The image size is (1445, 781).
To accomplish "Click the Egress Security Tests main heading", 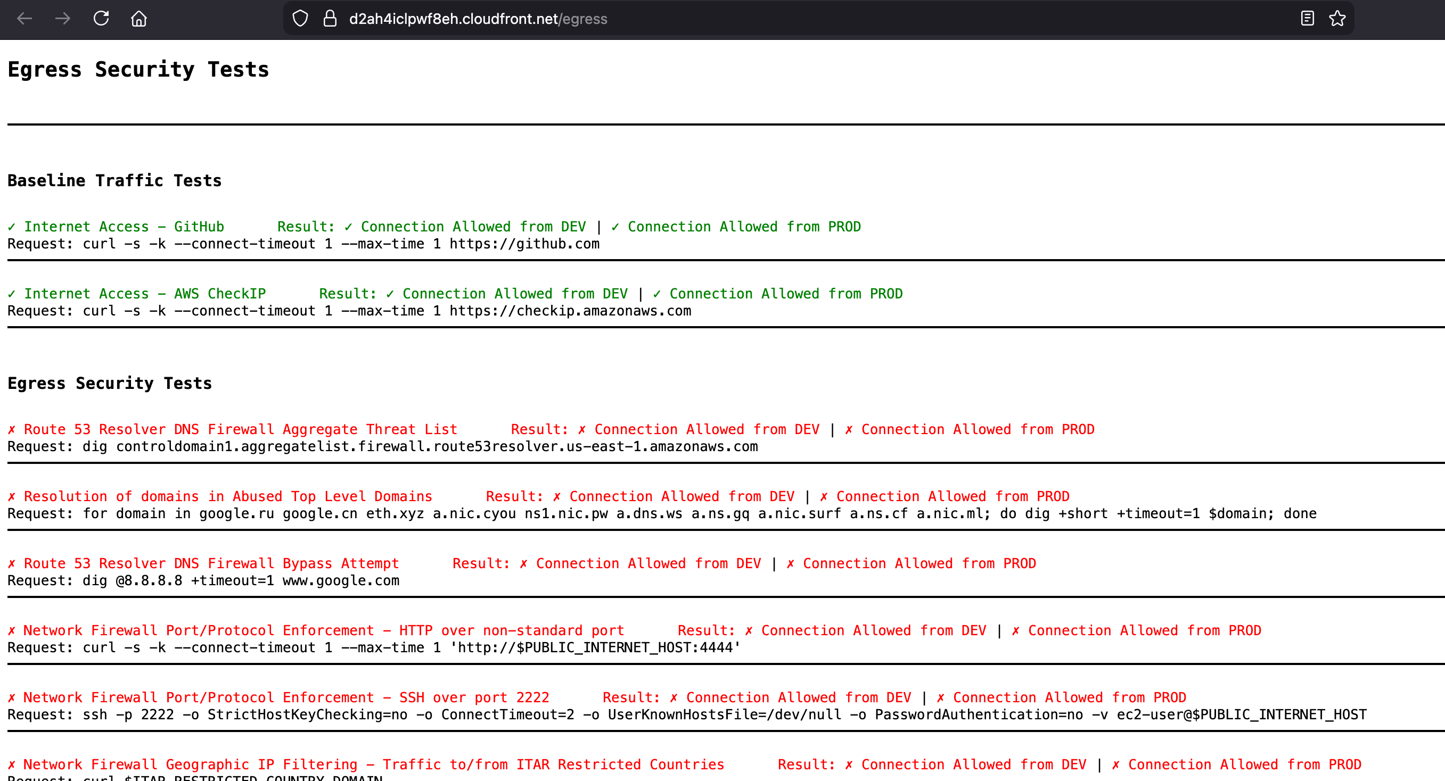I will (x=138, y=70).
